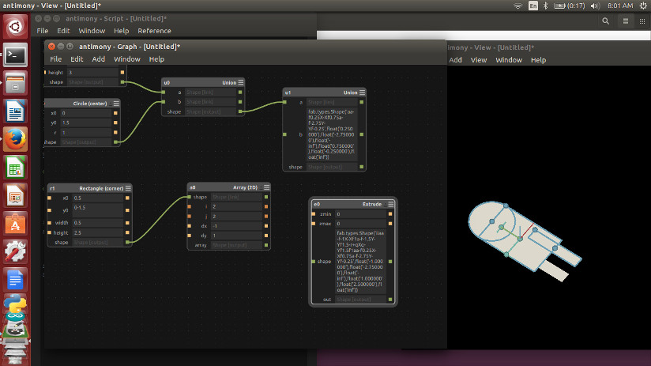Open Help menu in View window

pyautogui.click(x=539, y=60)
